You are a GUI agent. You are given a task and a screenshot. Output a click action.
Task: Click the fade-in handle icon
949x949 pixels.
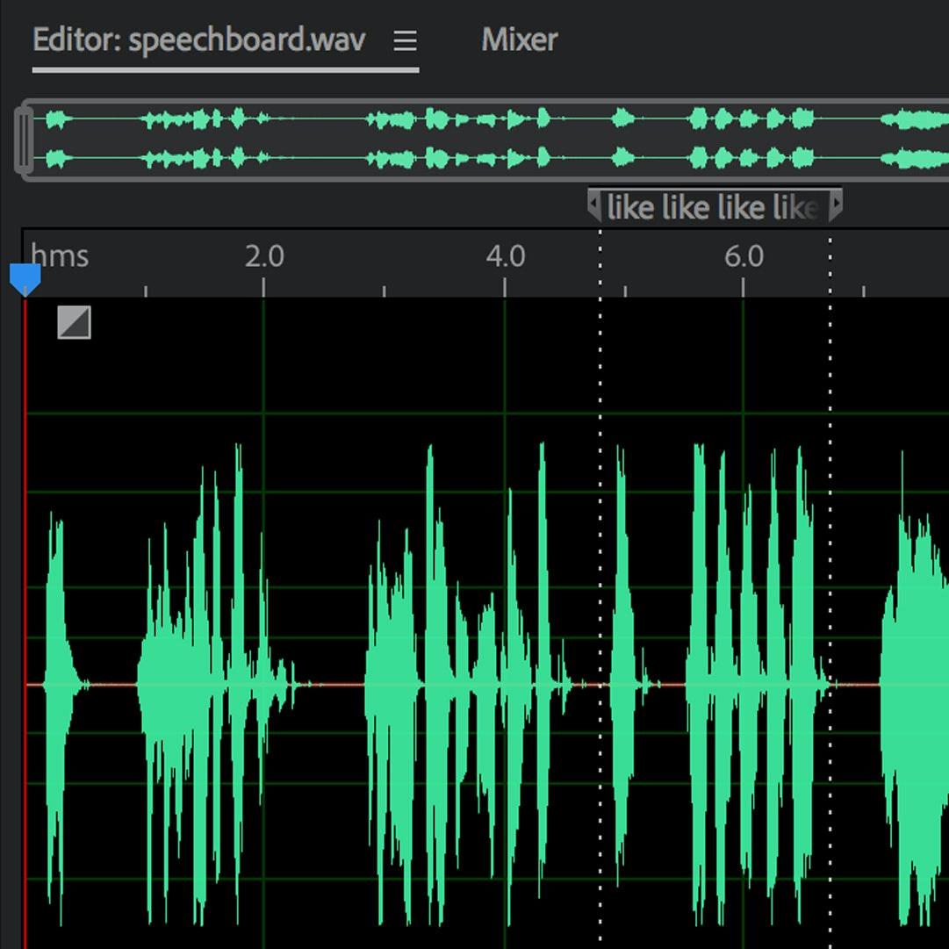coord(74,322)
